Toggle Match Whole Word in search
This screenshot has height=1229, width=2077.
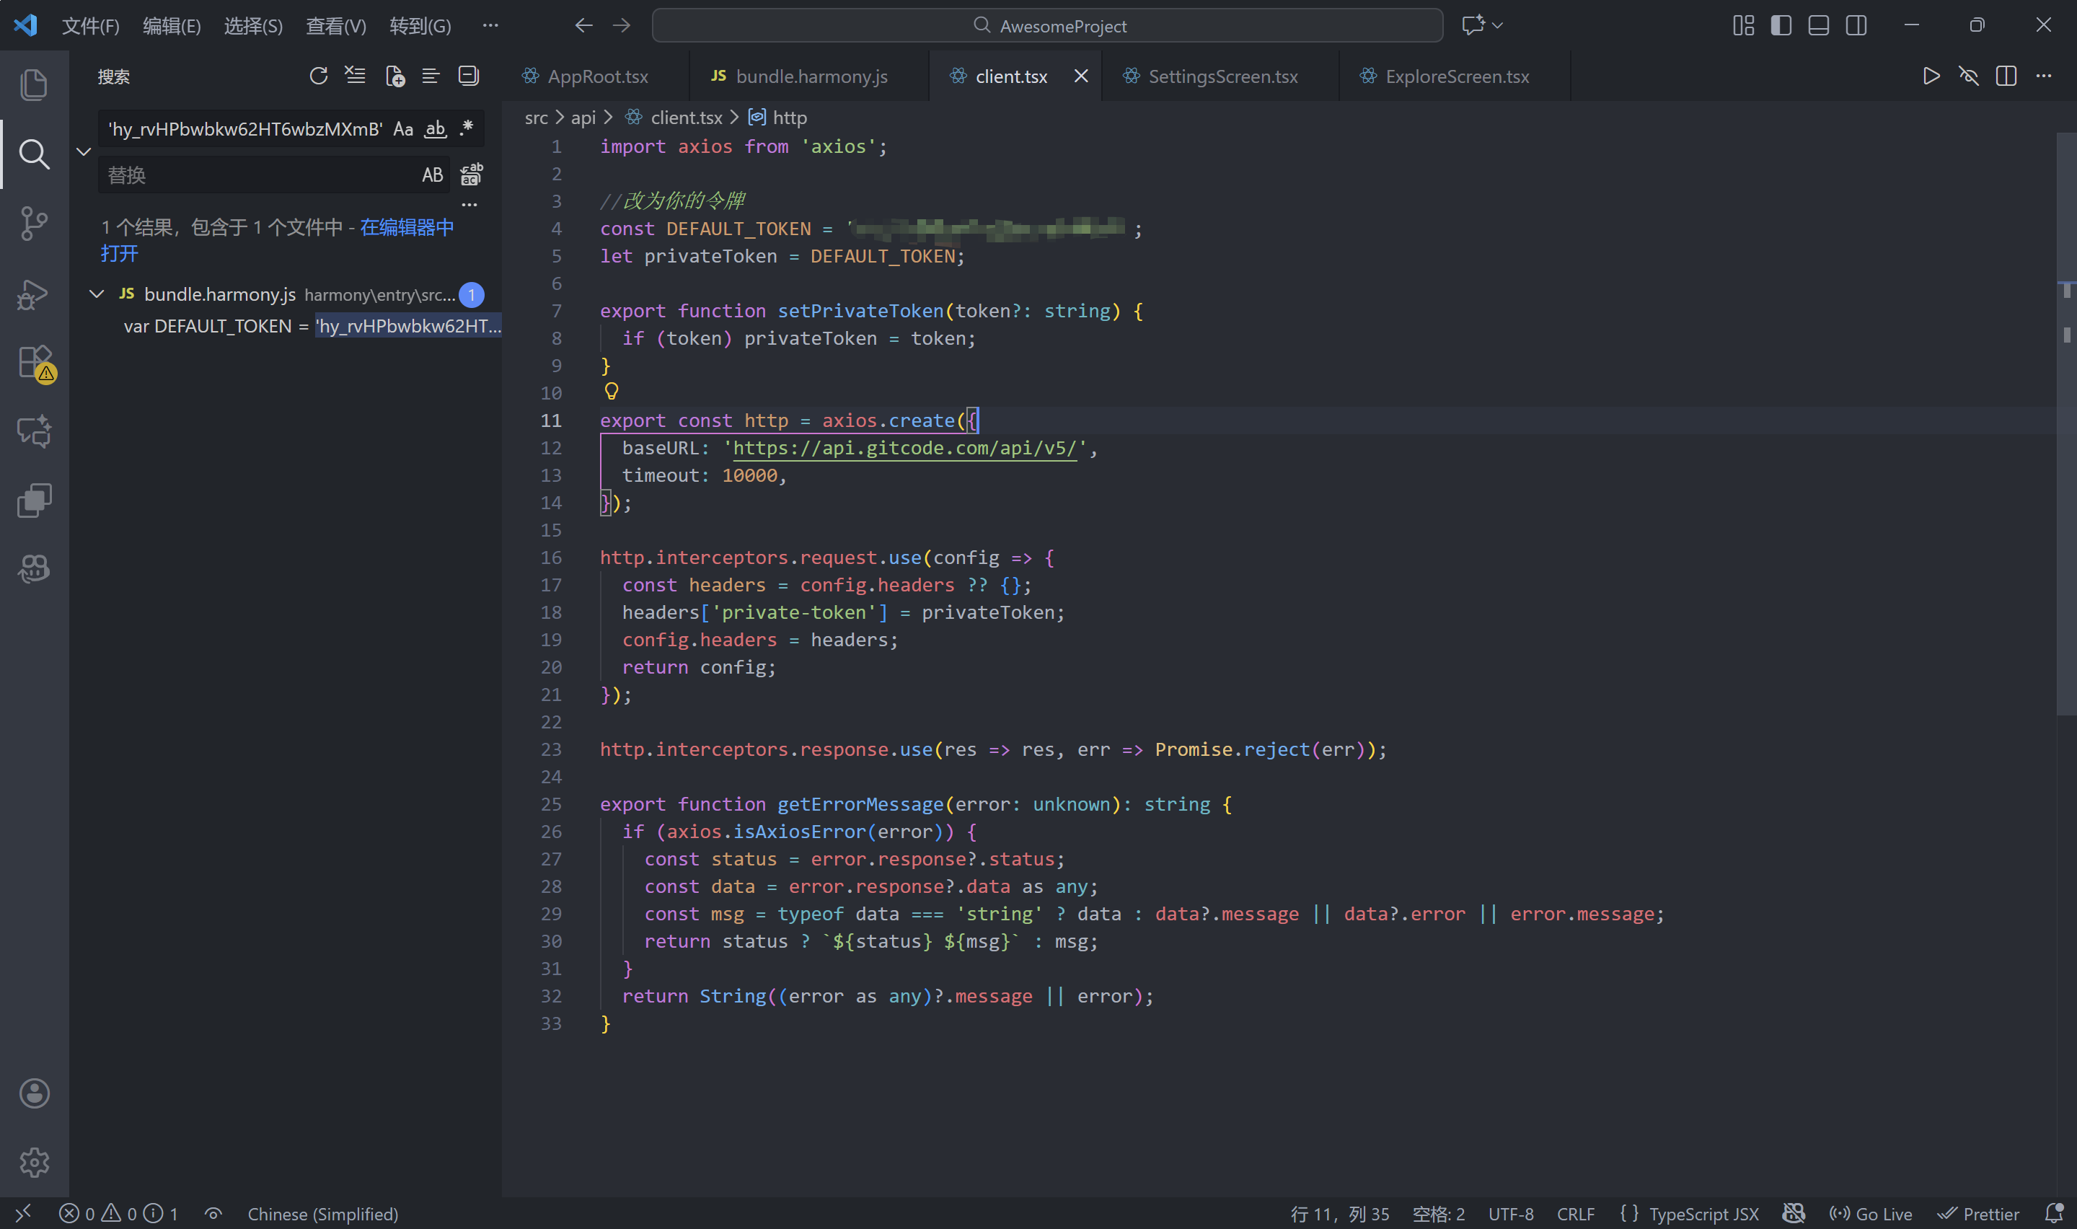pyautogui.click(x=436, y=129)
